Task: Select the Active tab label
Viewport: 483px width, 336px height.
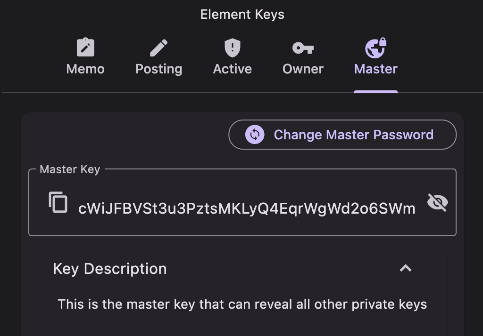Action: click(232, 69)
